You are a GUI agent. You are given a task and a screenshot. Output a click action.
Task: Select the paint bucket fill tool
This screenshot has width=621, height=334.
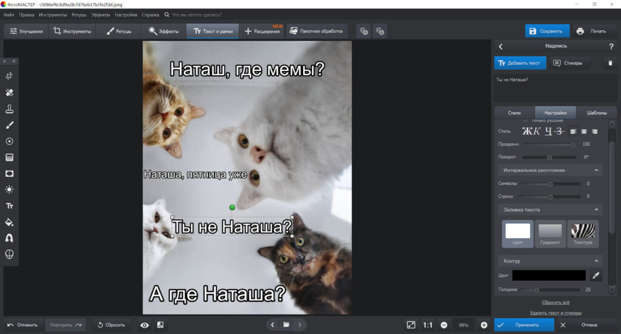click(x=10, y=222)
